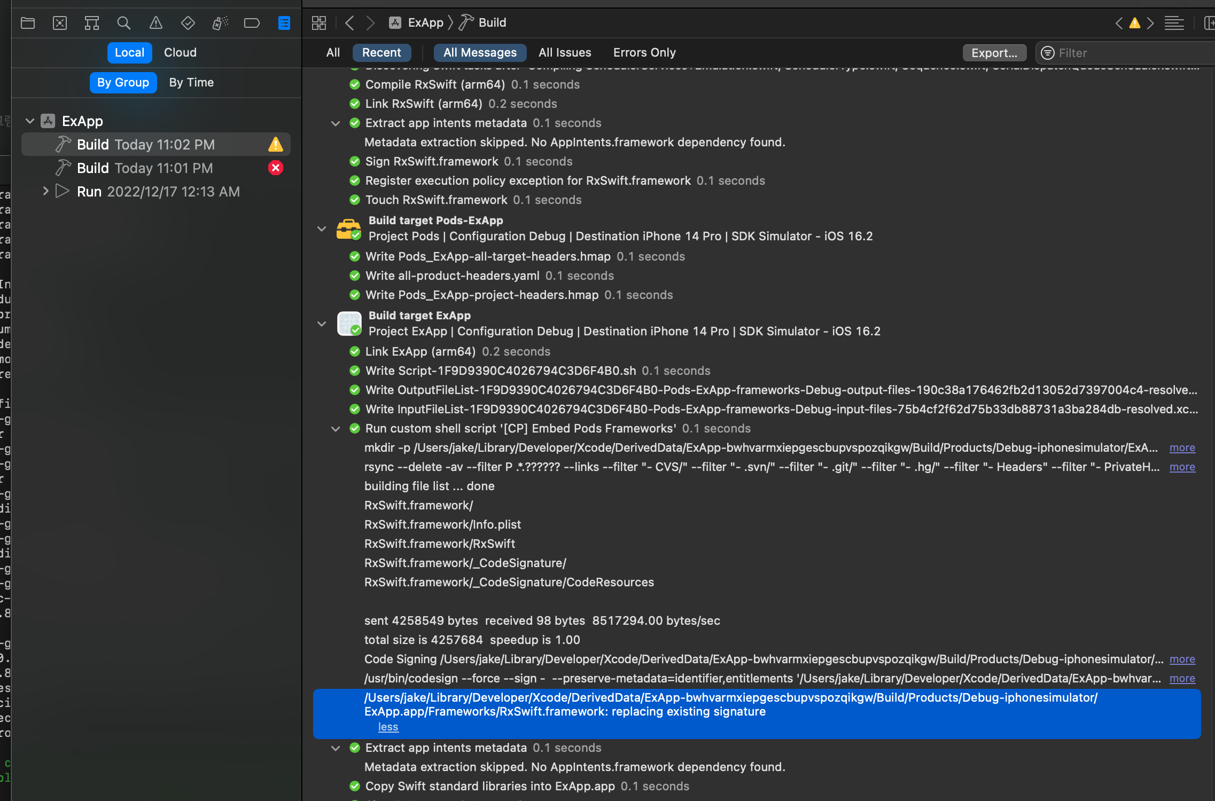This screenshot has height=801, width=1215.
Task: Open the Source Control navigator icon
Action: pos(60,23)
